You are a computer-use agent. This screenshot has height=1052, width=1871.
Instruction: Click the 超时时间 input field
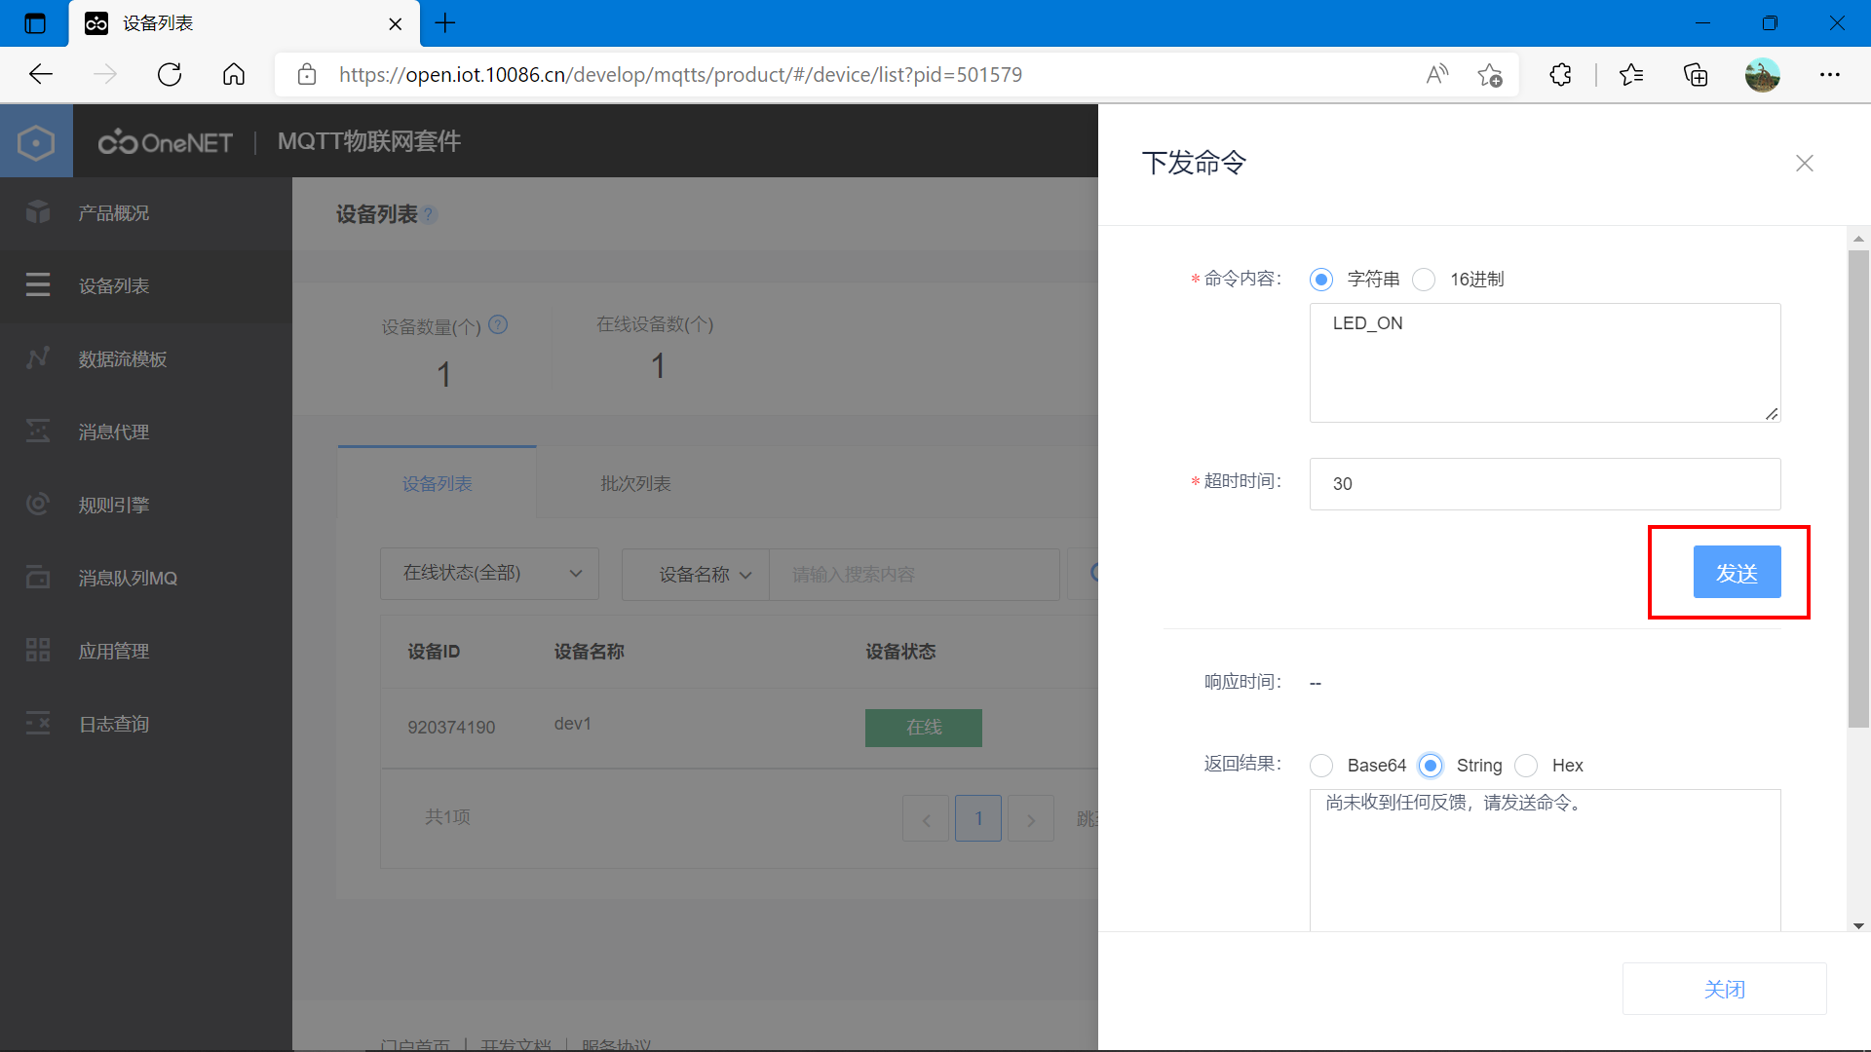[1545, 484]
